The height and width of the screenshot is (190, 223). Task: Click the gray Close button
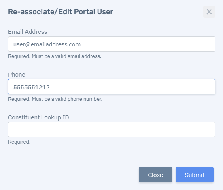(x=155, y=175)
